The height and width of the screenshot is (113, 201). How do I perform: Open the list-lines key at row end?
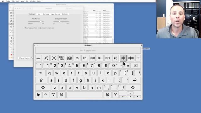138,58
